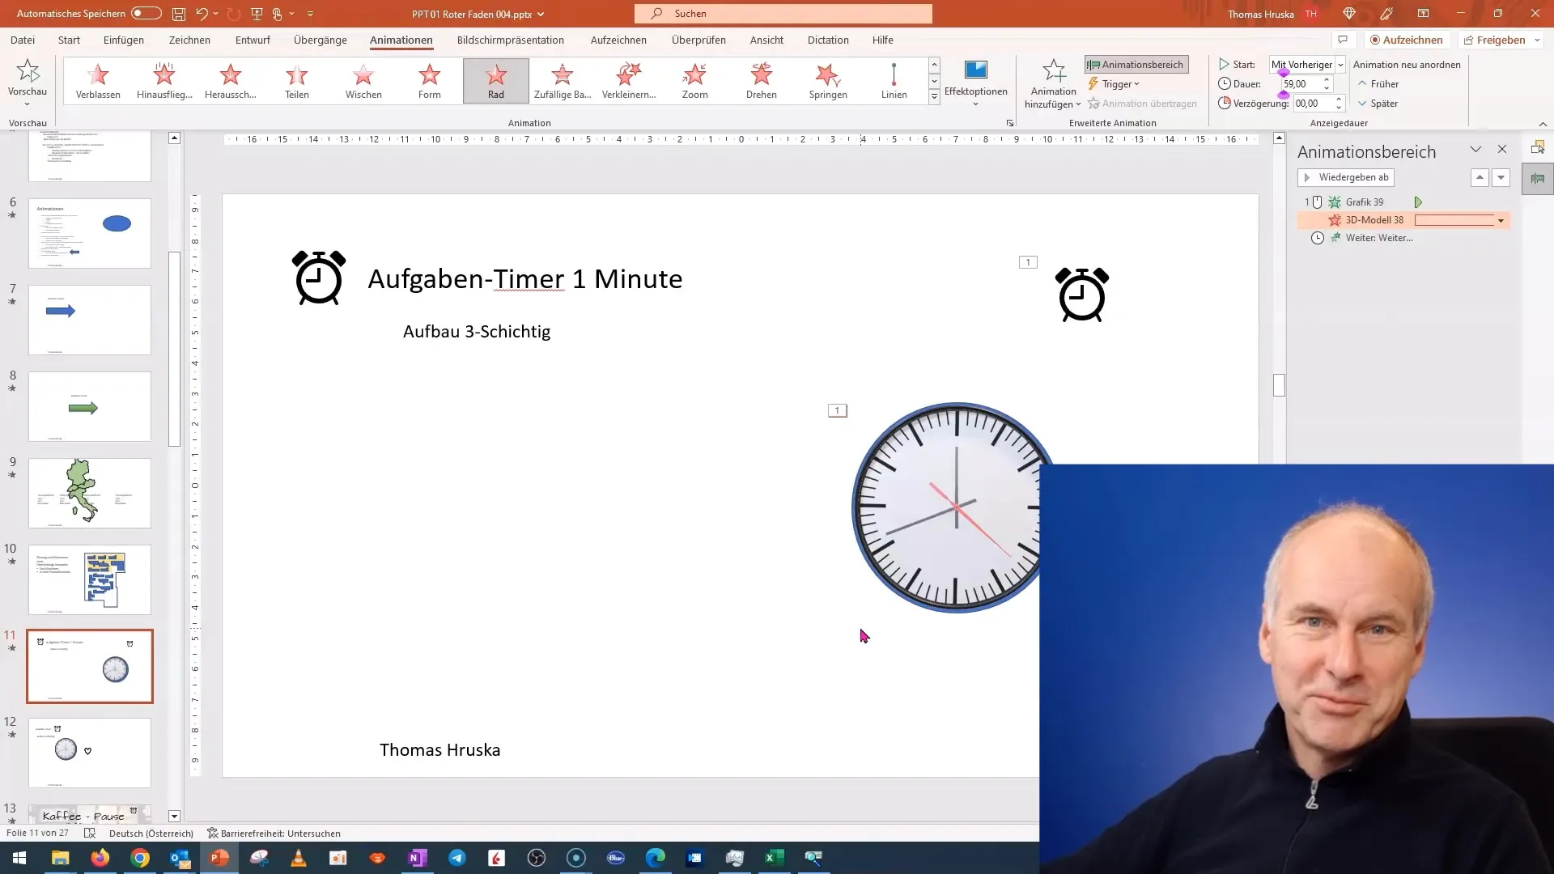Switch to the Übergänge tab
The height and width of the screenshot is (874, 1554).
pos(321,40)
